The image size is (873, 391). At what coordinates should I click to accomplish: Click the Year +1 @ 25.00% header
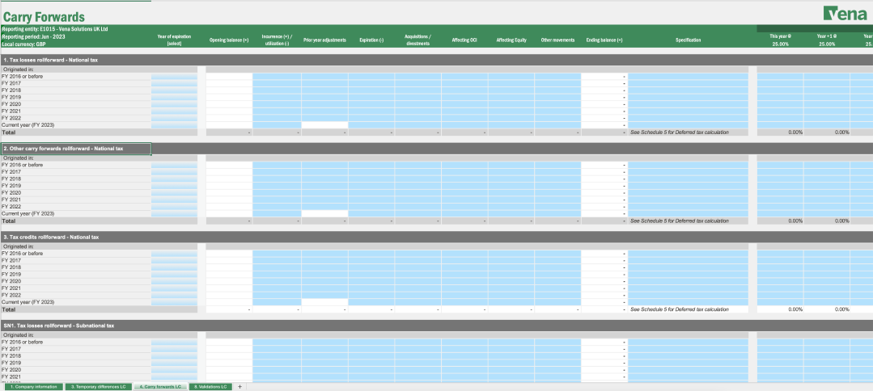827,40
